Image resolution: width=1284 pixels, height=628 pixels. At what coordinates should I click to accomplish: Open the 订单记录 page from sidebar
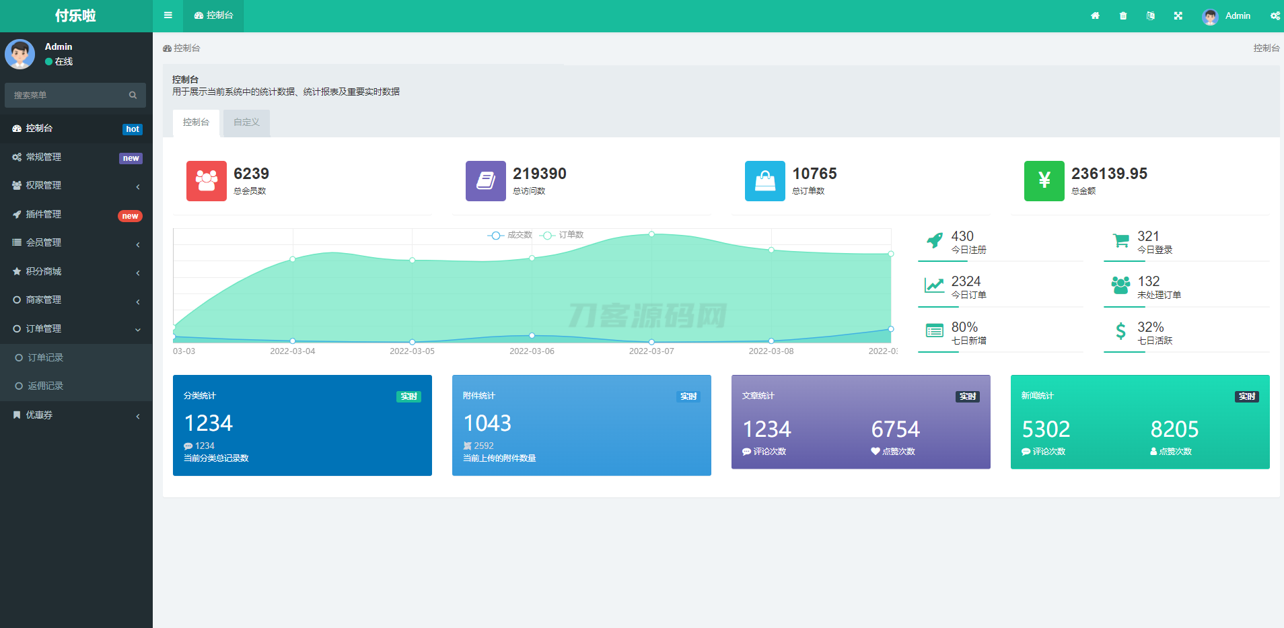pos(45,357)
